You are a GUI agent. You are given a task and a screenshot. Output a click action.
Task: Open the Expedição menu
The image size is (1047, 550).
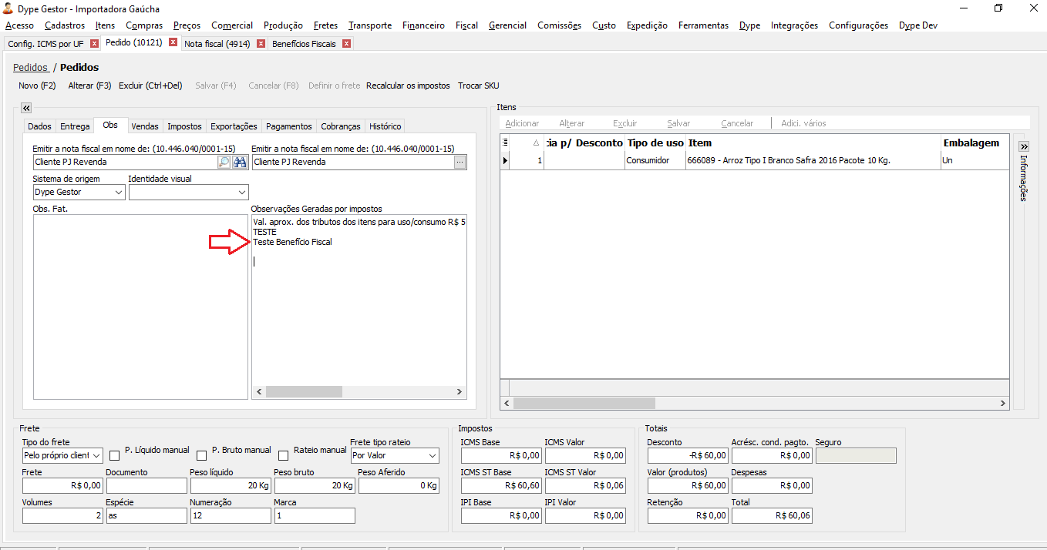pos(647,25)
